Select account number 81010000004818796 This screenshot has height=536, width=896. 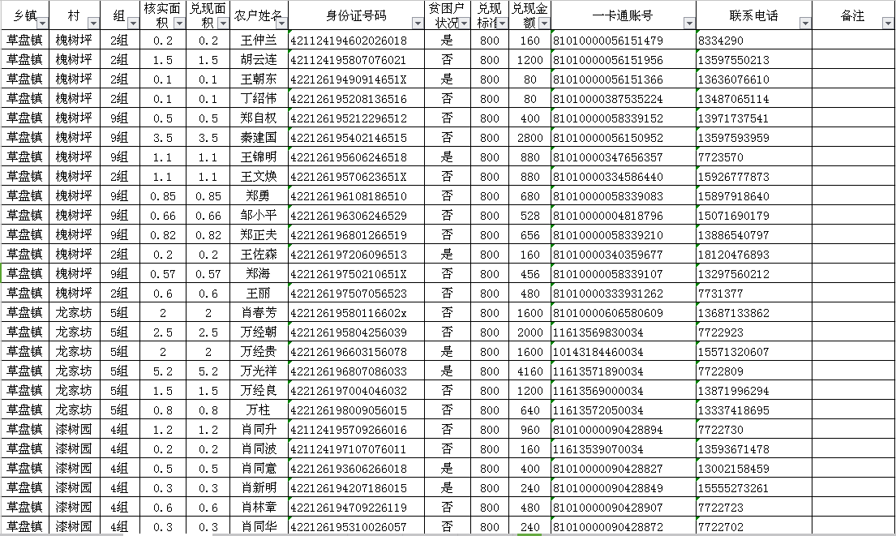608,216
